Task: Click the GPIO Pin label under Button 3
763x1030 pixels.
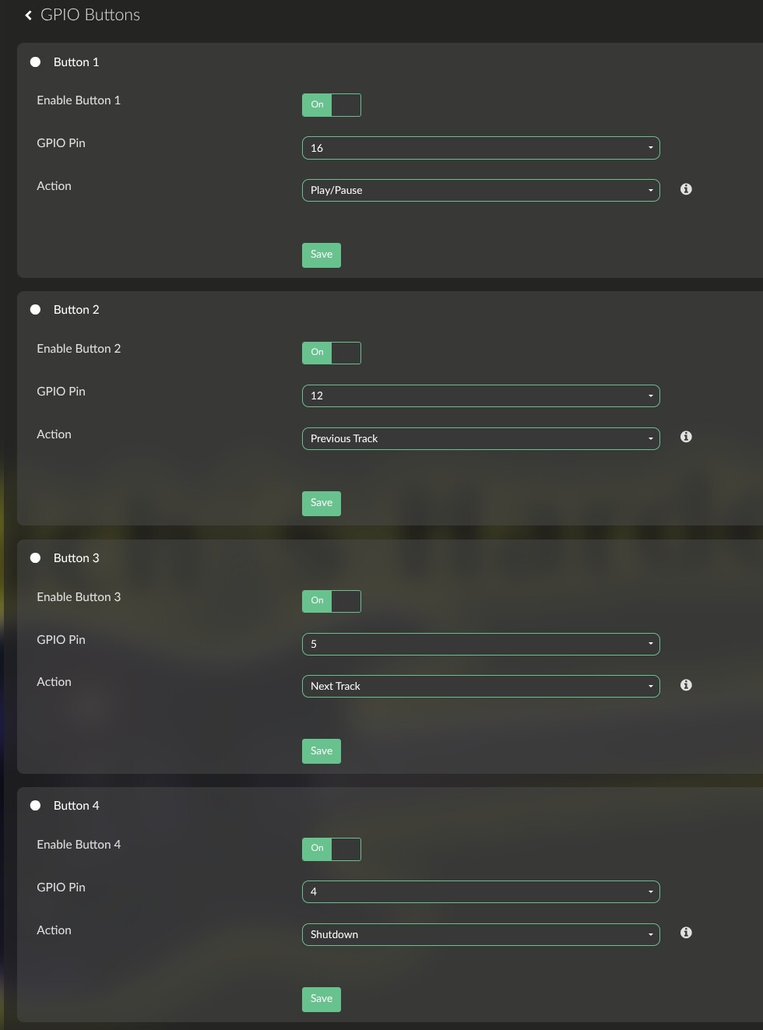Action: [61, 640]
